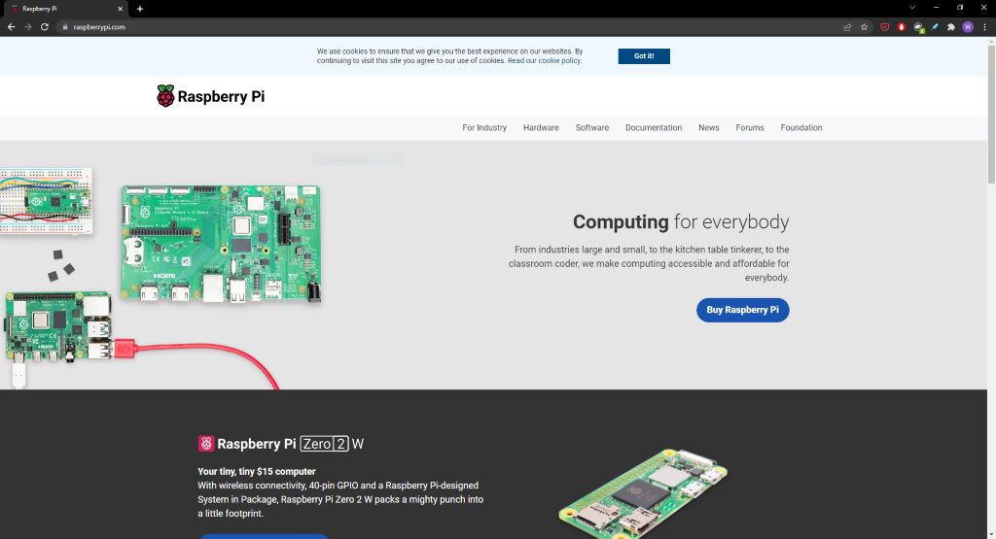Bookmark this page with the star icon

click(x=864, y=27)
